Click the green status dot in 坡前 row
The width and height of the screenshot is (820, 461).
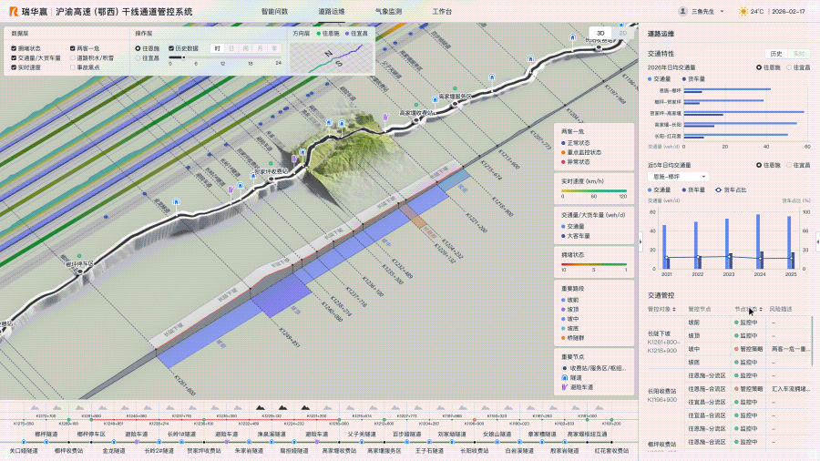(x=736, y=323)
